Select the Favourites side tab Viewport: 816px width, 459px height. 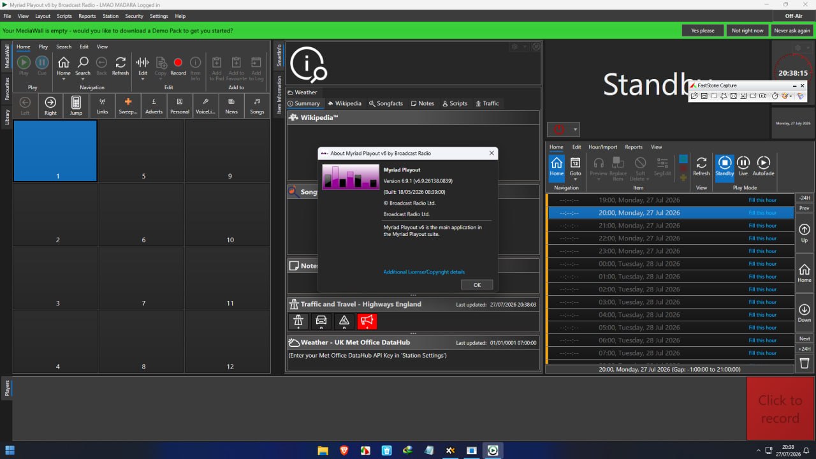[x=7, y=89]
